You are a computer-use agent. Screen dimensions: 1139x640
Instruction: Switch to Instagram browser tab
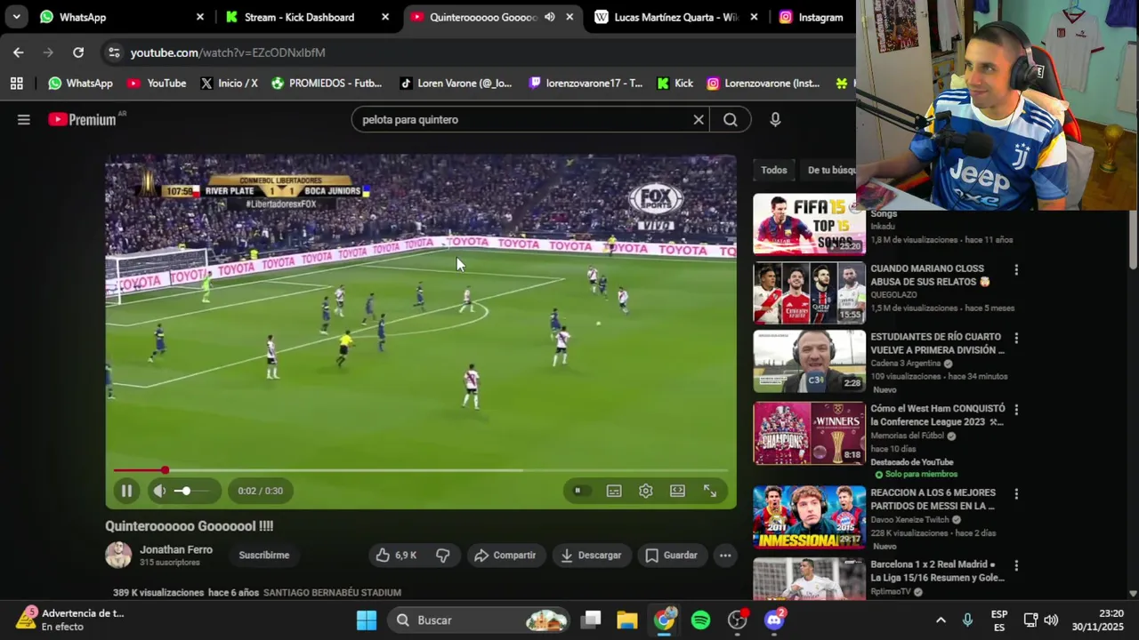[814, 17]
